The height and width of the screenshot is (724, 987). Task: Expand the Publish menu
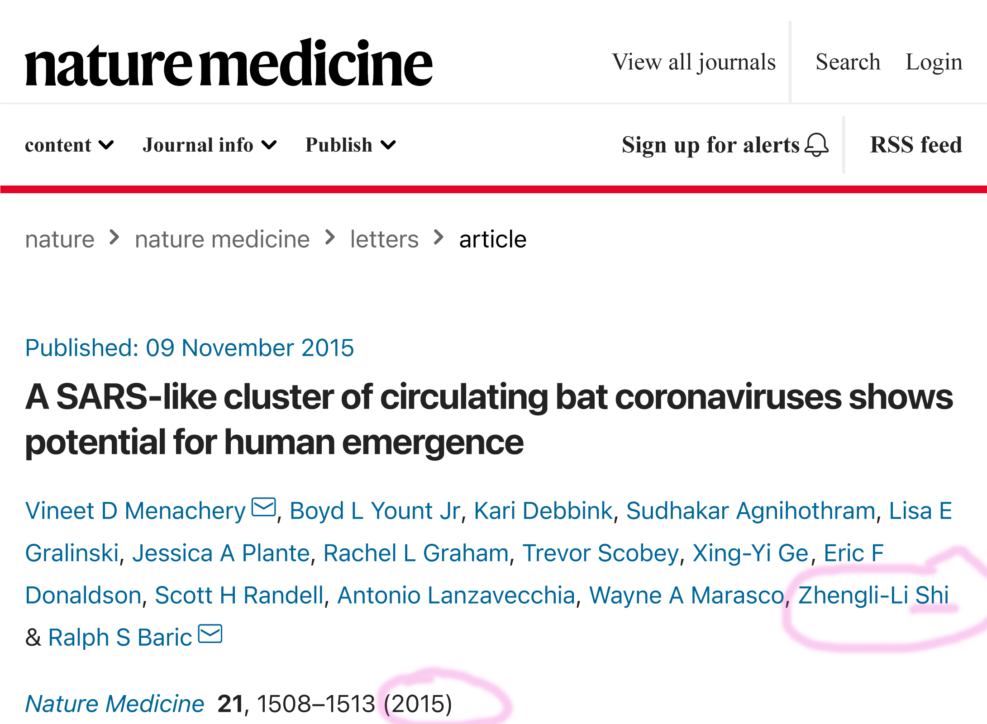point(350,145)
